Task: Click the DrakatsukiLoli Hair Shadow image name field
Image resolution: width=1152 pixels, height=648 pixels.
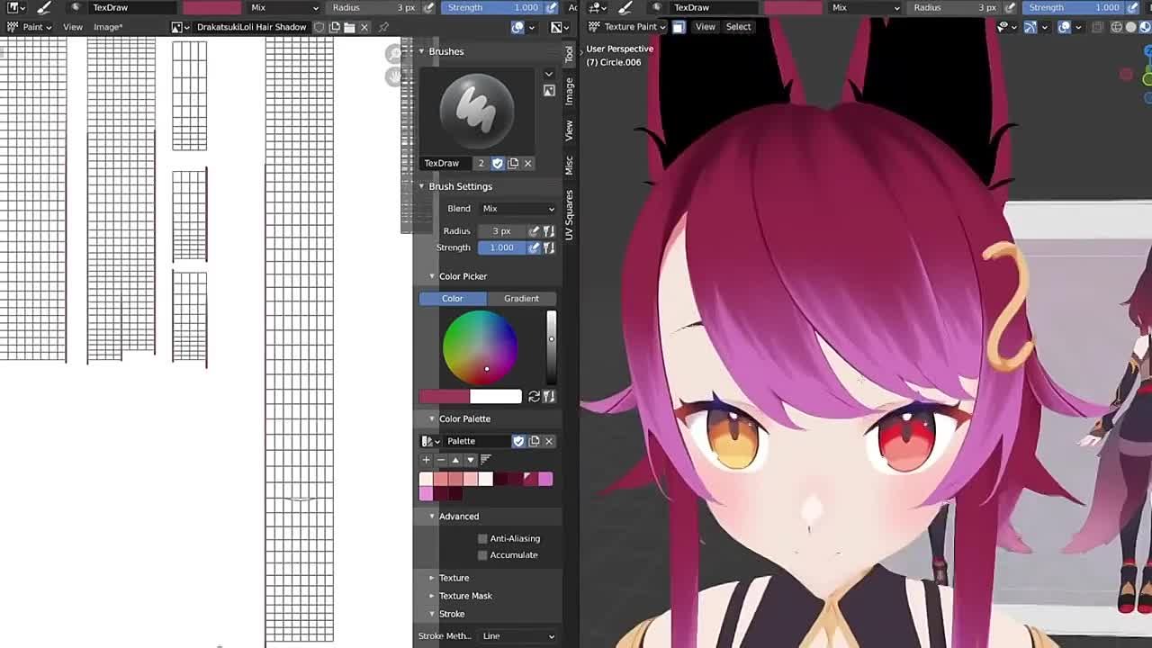Action: [x=251, y=27]
